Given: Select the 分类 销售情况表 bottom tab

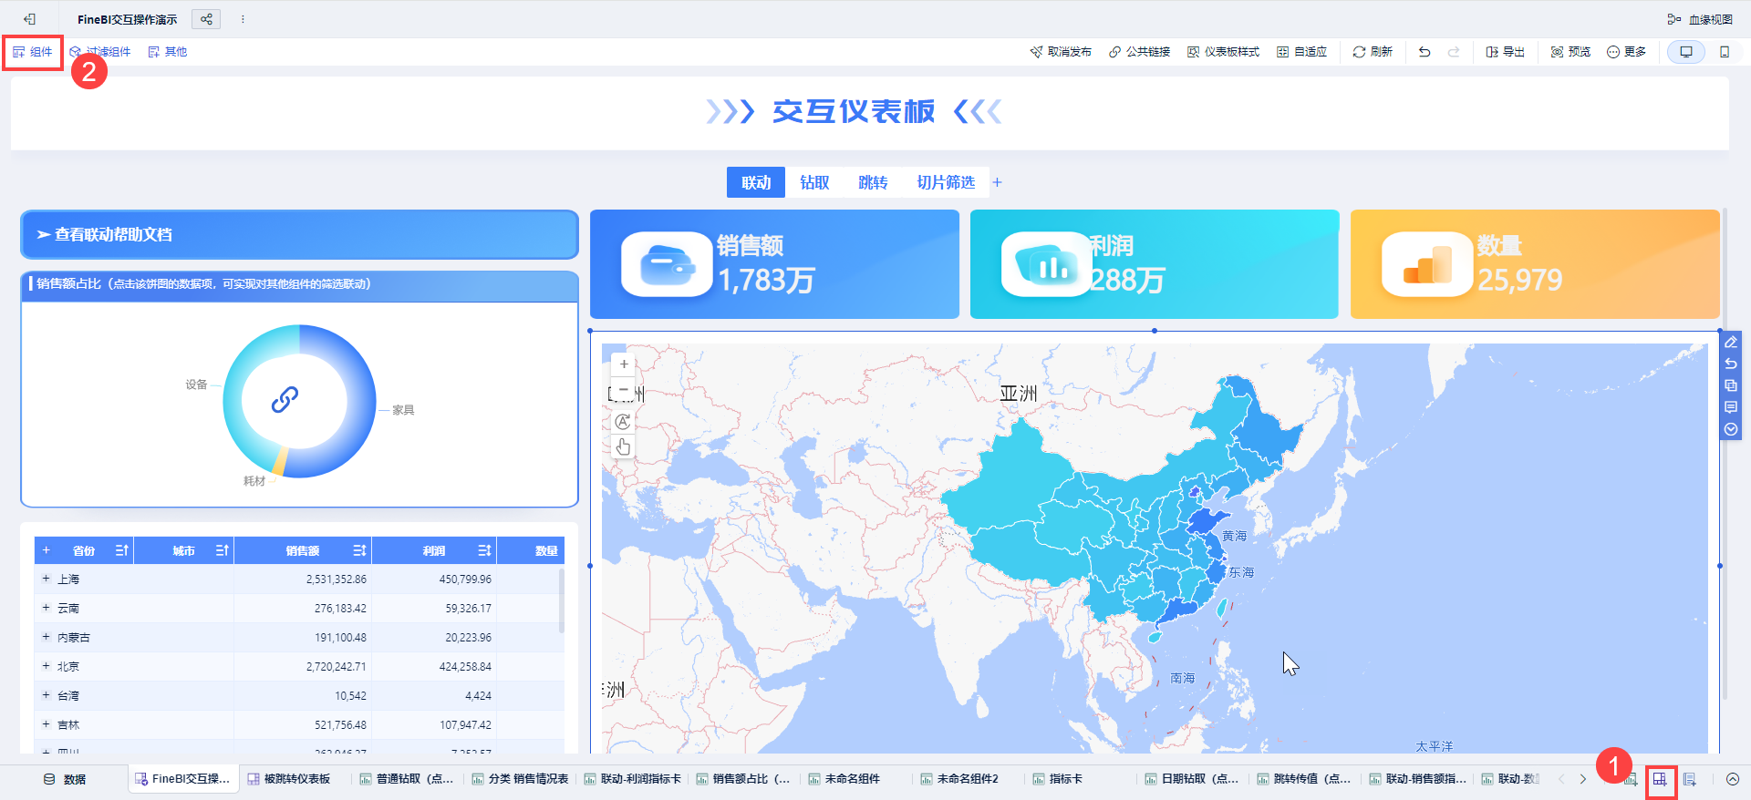Looking at the screenshot, I should pos(520,779).
